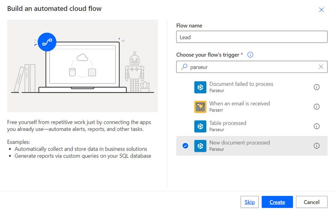336x211 pixels.
Task: Click the Parseur icon for Table processed
Action: tap(200, 126)
